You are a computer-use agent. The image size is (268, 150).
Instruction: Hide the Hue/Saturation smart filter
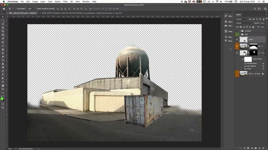(245, 63)
